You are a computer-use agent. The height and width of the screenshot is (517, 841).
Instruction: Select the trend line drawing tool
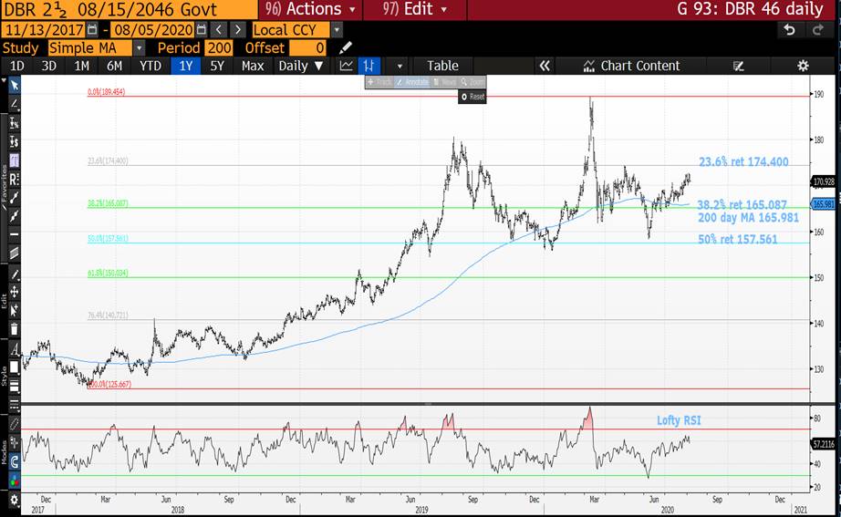point(15,104)
